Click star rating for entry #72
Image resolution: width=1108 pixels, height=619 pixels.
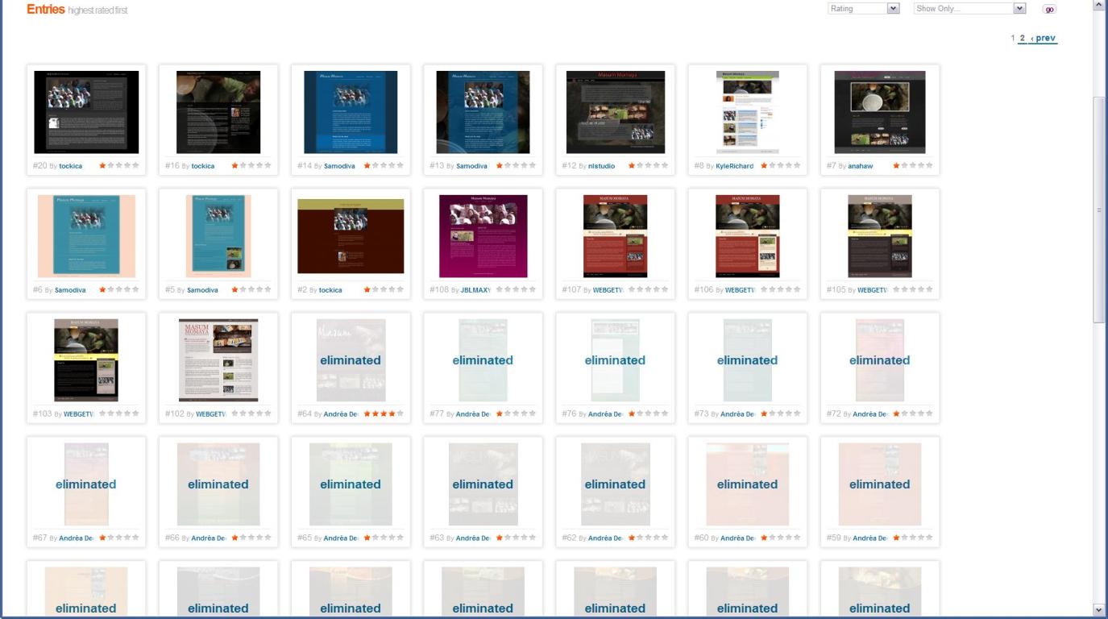912,413
